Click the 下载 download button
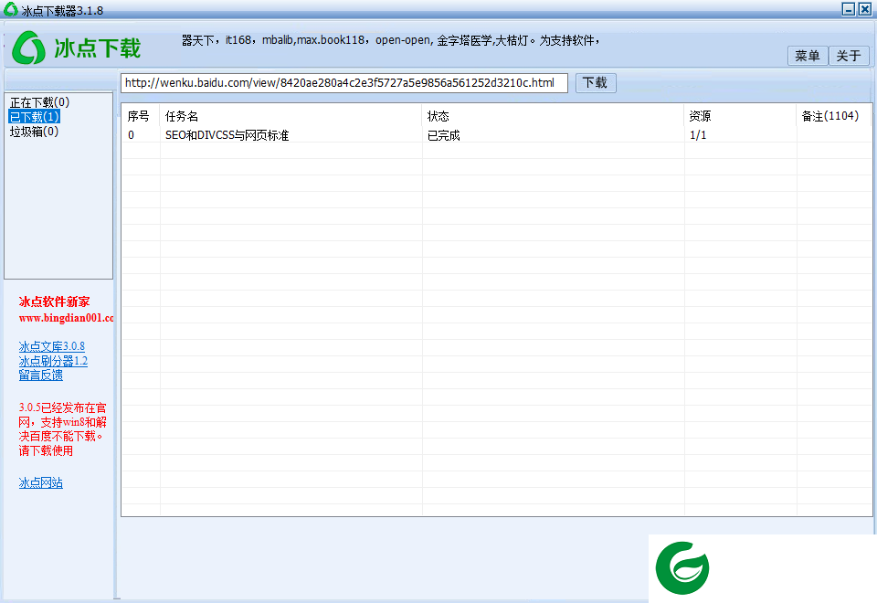Viewport: 877px width, 603px height. coord(595,83)
